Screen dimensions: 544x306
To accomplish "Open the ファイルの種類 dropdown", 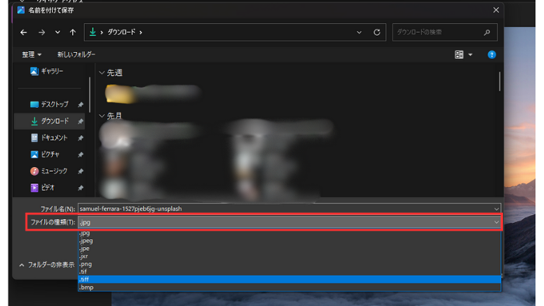I will [289, 223].
